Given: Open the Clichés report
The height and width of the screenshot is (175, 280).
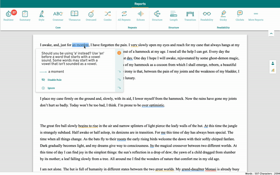Looking at the screenshot, I should 240,16.
